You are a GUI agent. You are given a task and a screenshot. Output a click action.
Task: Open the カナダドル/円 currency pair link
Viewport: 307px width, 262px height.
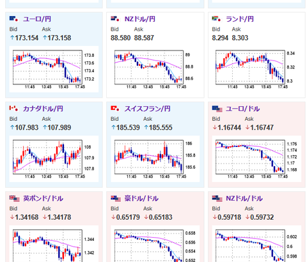click(43, 109)
